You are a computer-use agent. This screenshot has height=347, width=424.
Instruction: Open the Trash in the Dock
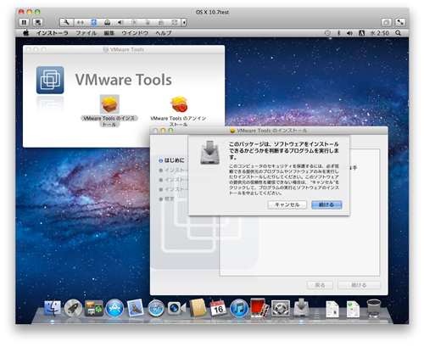(x=374, y=308)
